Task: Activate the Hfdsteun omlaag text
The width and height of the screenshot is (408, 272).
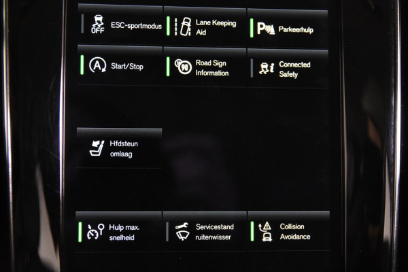Action: (x=124, y=149)
